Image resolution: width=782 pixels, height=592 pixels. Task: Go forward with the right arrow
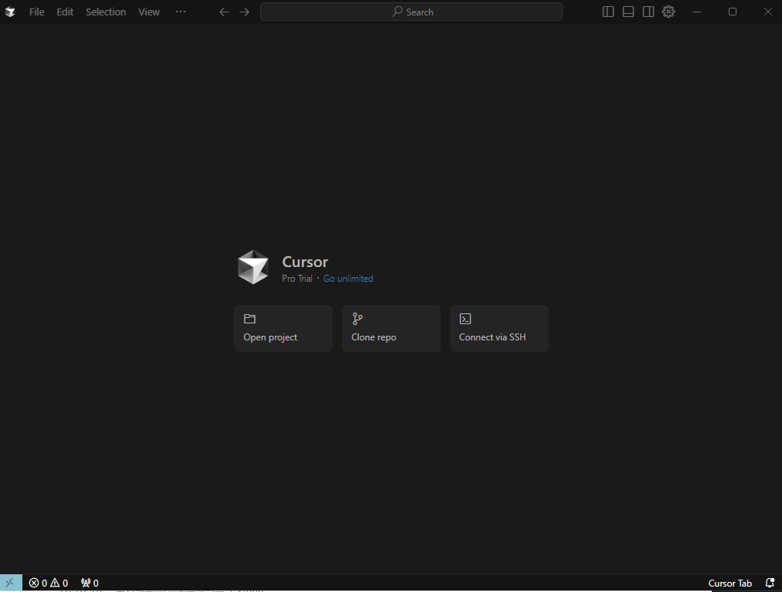click(245, 12)
